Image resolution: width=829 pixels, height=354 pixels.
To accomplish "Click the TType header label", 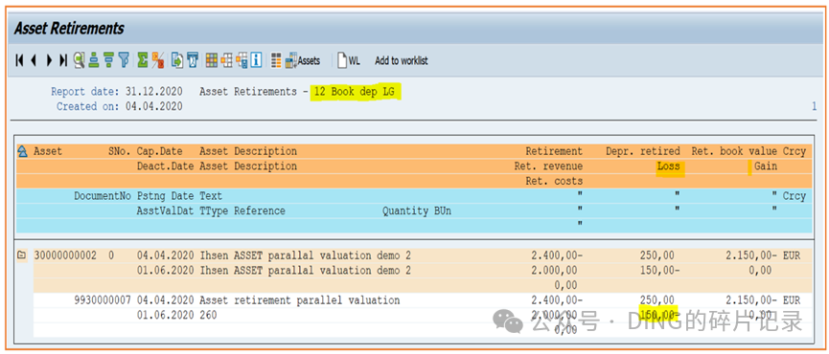I will [214, 211].
